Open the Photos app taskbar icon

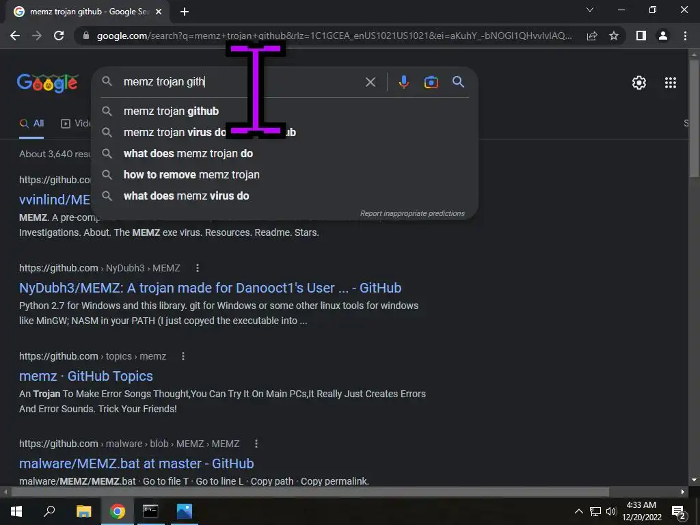184,511
